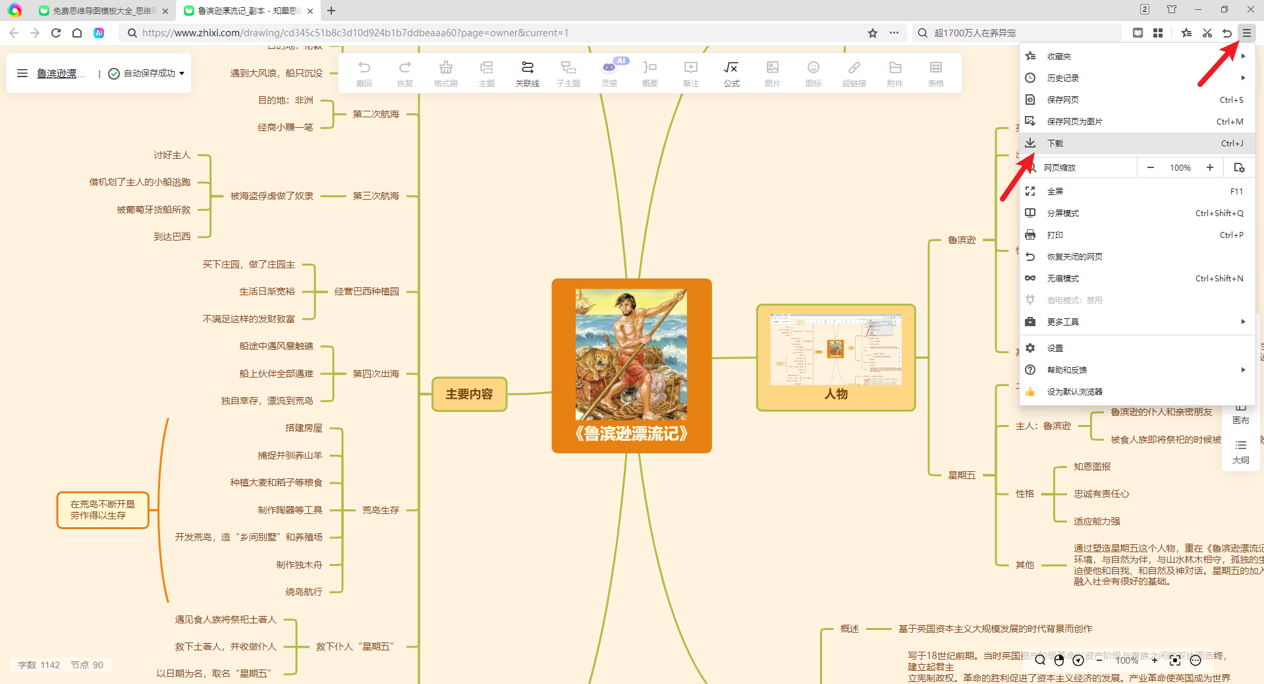Open 无痕模式 from the browser menu
Viewport: 1264px width, 684px height.
pos(1137,278)
